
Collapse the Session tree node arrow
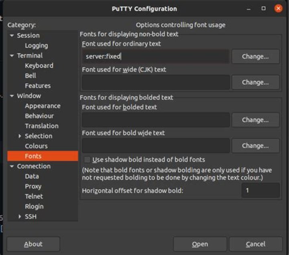12,36
